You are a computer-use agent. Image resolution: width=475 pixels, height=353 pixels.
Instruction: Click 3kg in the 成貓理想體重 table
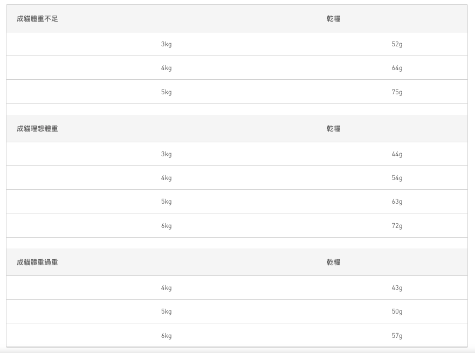(166, 154)
